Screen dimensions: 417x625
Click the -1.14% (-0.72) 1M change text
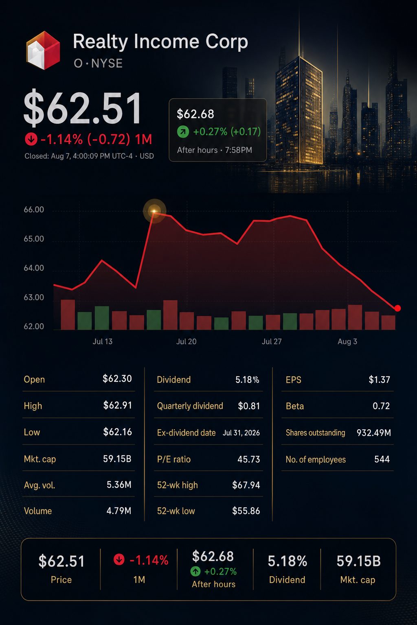96,140
